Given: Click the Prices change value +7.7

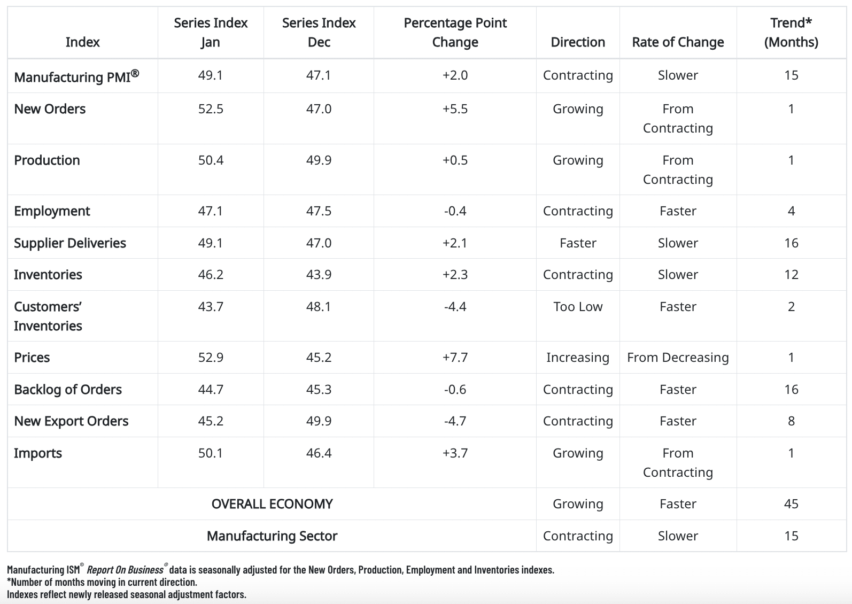Looking at the screenshot, I should [455, 358].
